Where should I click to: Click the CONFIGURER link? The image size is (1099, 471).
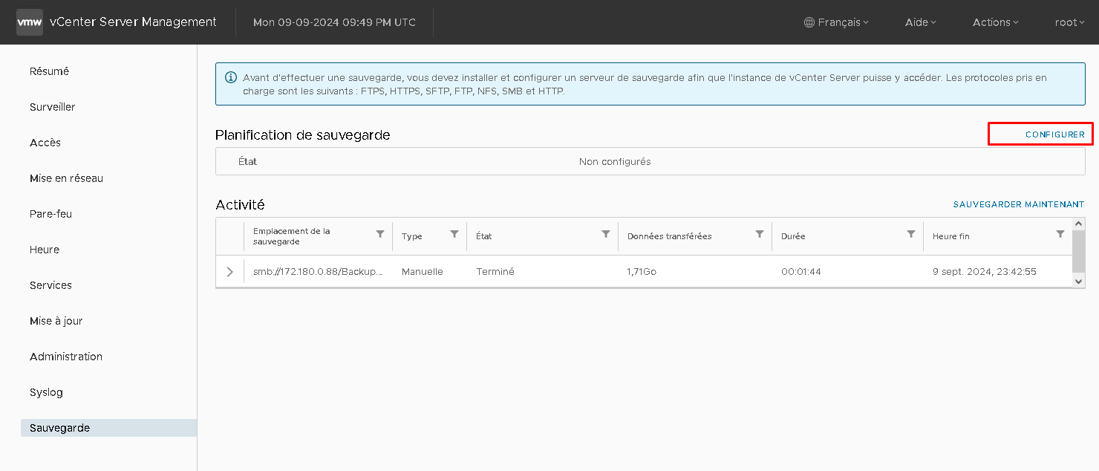pyautogui.click(x=1054, y=134)
